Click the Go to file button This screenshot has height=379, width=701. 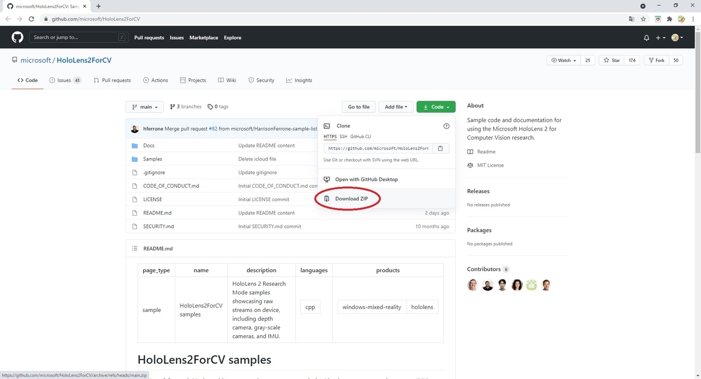359,107
